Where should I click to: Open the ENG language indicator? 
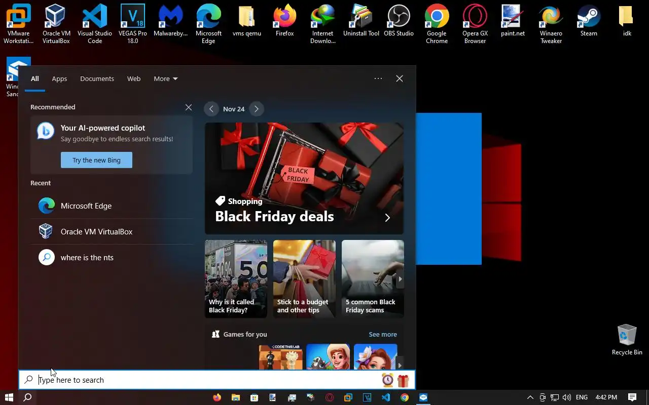[582, 397]
